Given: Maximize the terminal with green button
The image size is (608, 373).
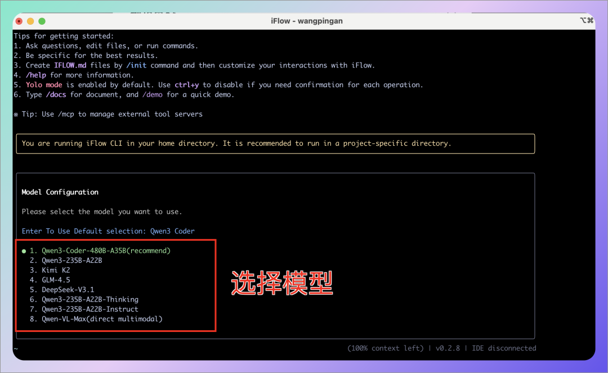Looking at the screenshot, I should tap(42, 21).
